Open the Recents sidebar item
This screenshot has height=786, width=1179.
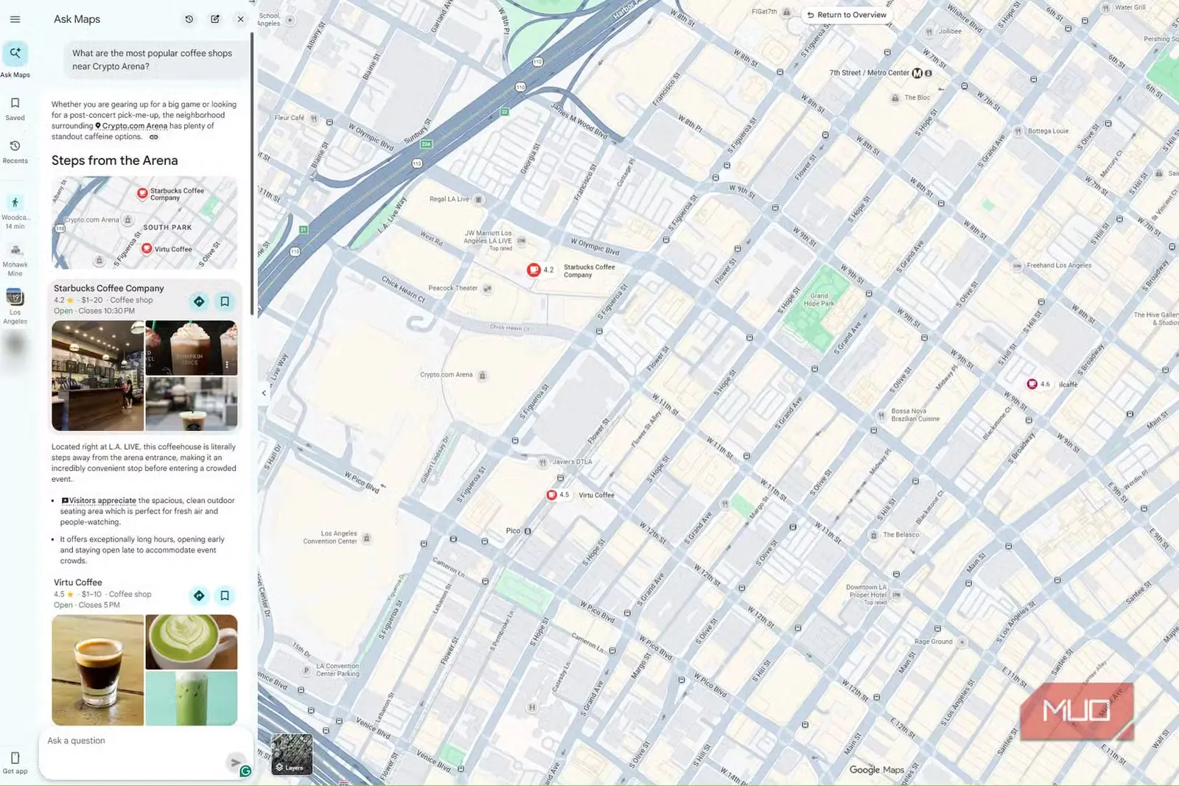tap(15, 151)
